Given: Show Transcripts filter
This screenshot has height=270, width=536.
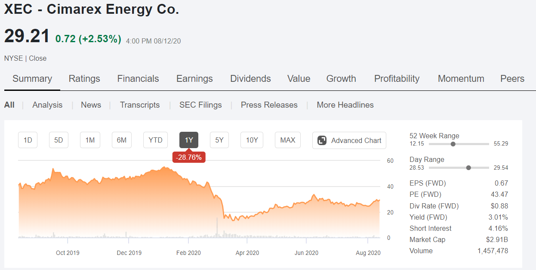Looking at the screenshot, I should pos(140,105).
